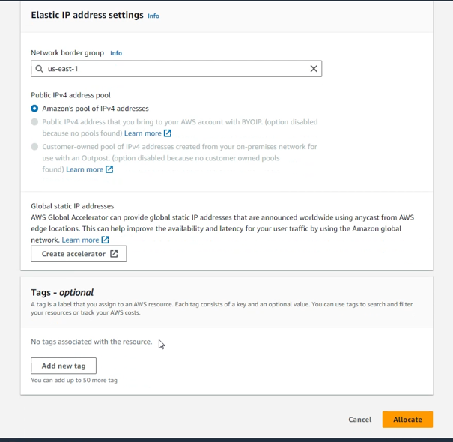453x442 pixels.
Task: Click the Allocate button
Action: point(407,420)
